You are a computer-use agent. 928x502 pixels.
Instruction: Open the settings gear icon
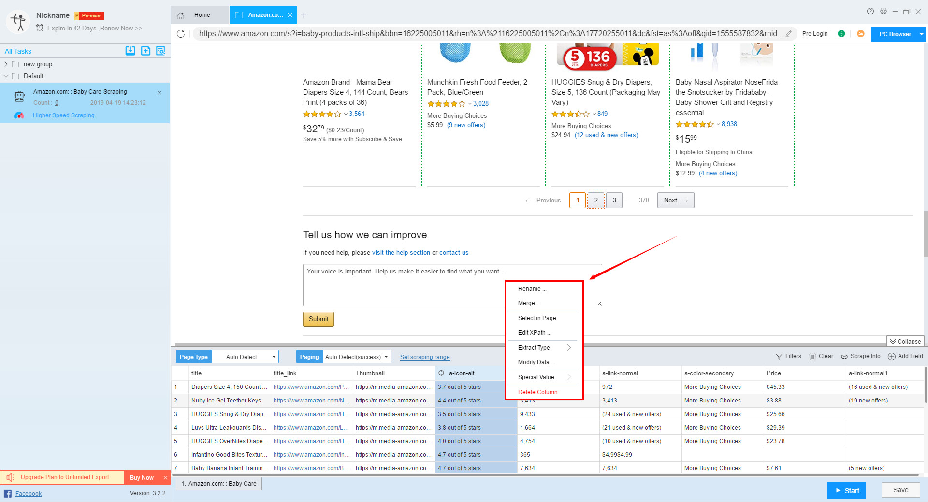coord(884,12)
